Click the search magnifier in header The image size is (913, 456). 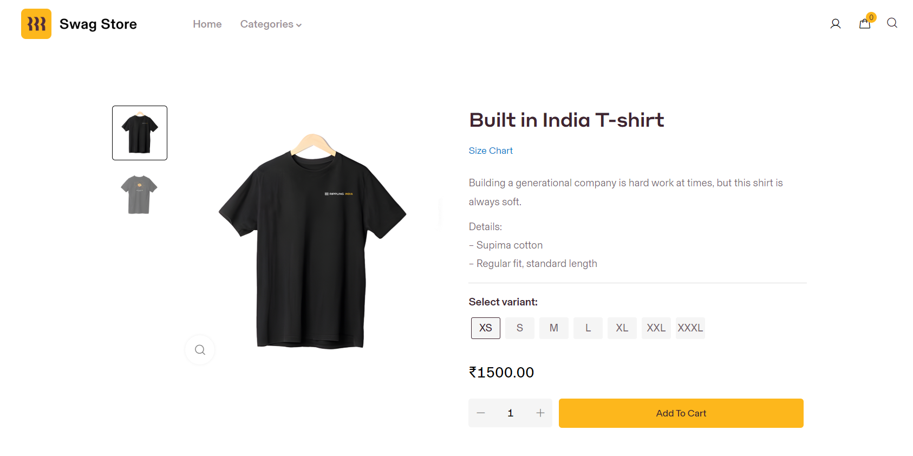[892, 23]
